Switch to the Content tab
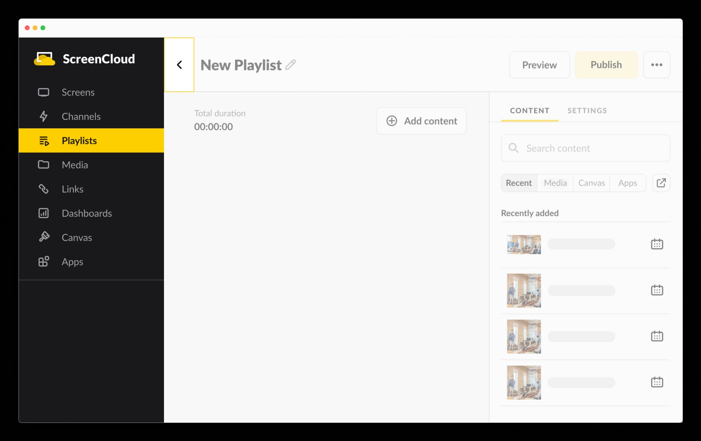Screen dimensions: 701x441 530,110
